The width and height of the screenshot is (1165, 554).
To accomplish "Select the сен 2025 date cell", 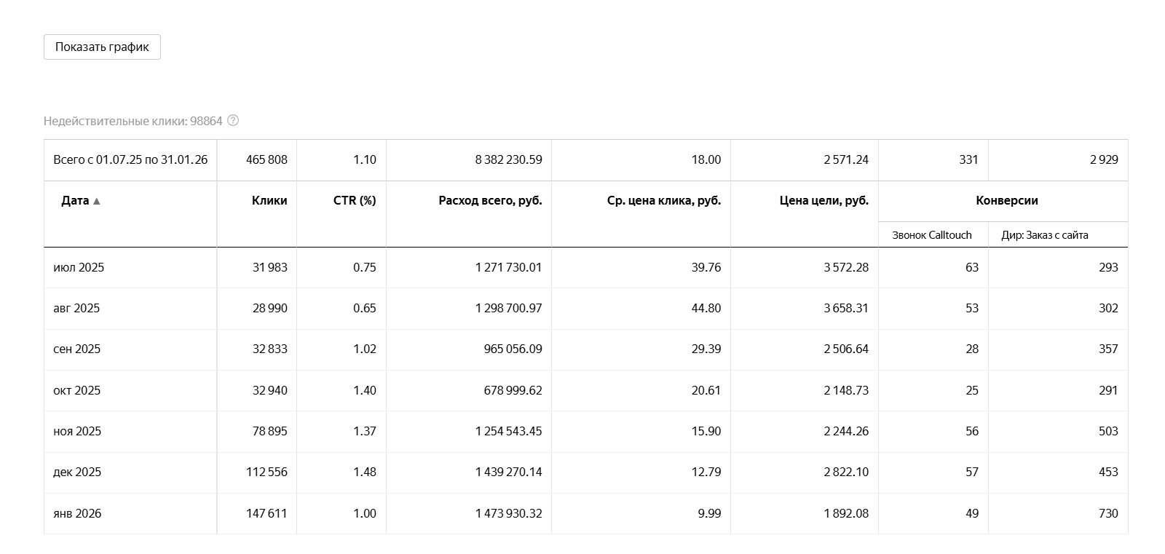I will click(76, 349).
